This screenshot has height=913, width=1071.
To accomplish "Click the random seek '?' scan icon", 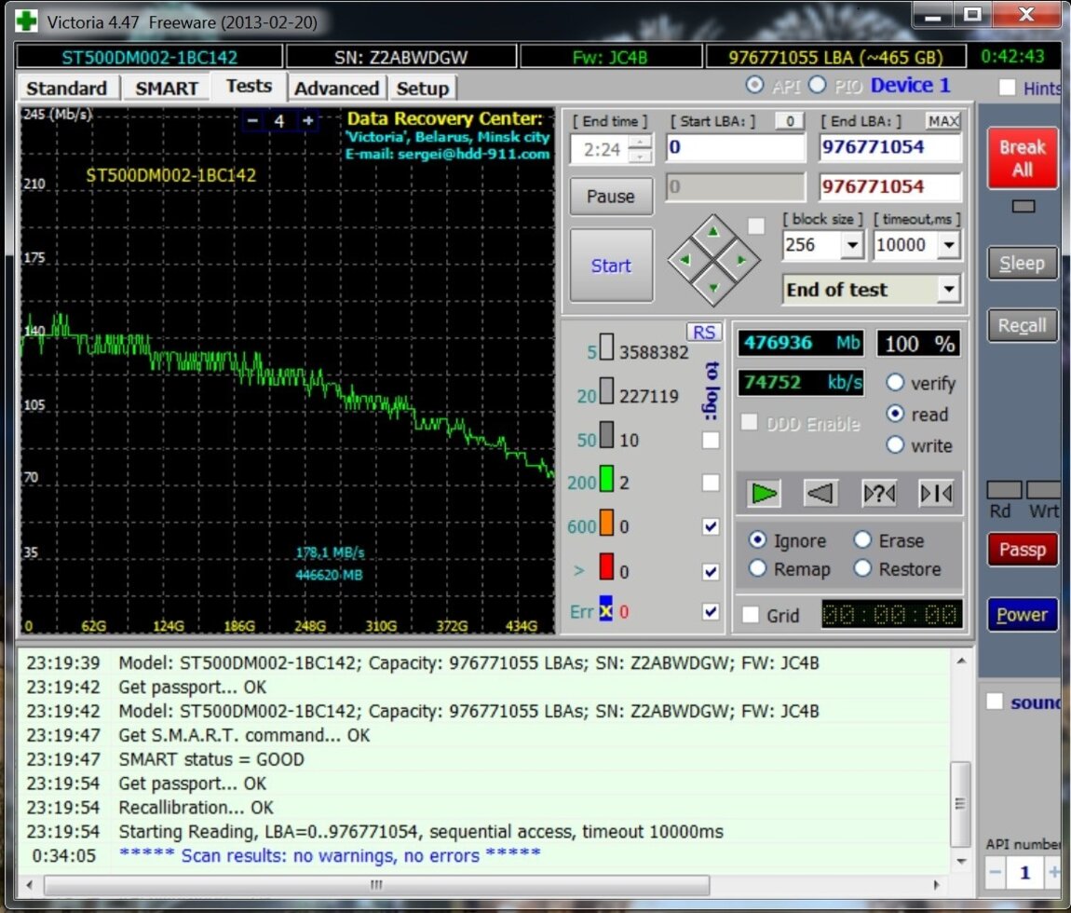I will 878,494.
